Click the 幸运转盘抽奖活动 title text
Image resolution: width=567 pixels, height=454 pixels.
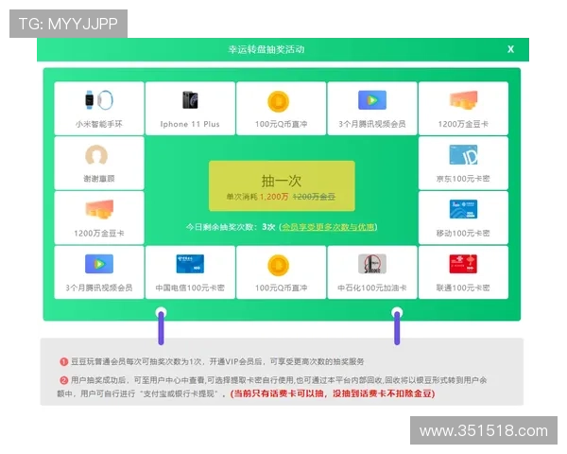click(x=266, y=49)
